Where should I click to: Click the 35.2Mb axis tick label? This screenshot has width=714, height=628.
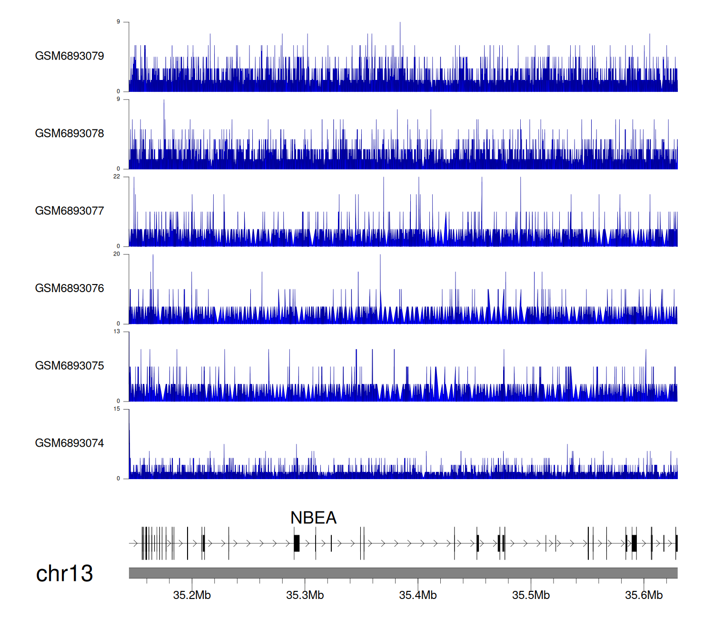(192, 596)
